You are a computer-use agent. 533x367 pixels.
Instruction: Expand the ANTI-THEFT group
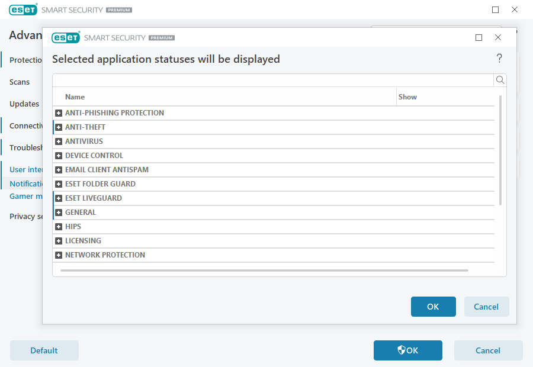59,127
